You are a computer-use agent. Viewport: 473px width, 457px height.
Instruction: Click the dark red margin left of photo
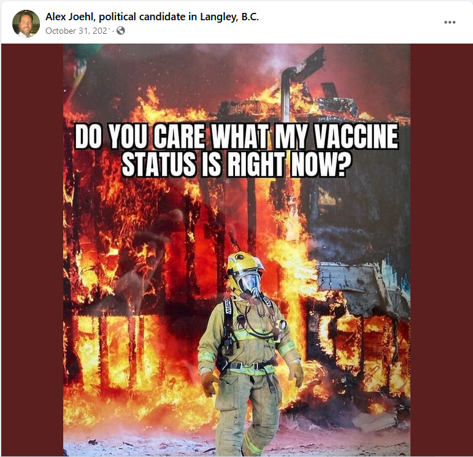click(33, 250)
